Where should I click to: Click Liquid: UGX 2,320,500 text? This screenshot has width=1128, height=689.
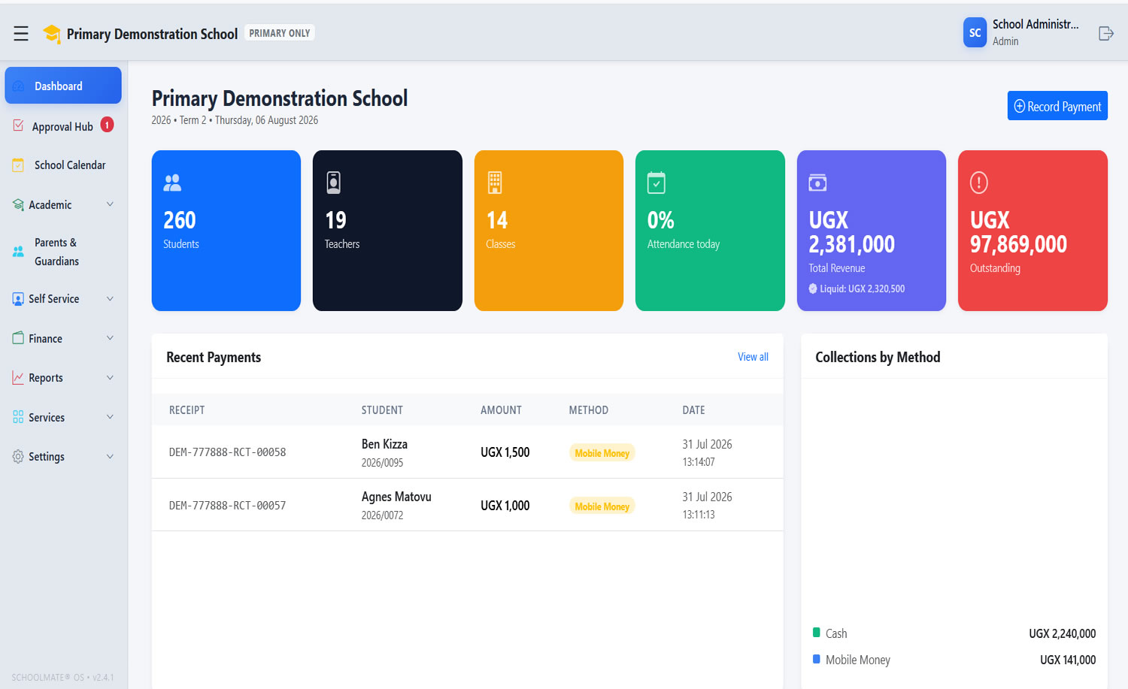click(x=862, y=289)
